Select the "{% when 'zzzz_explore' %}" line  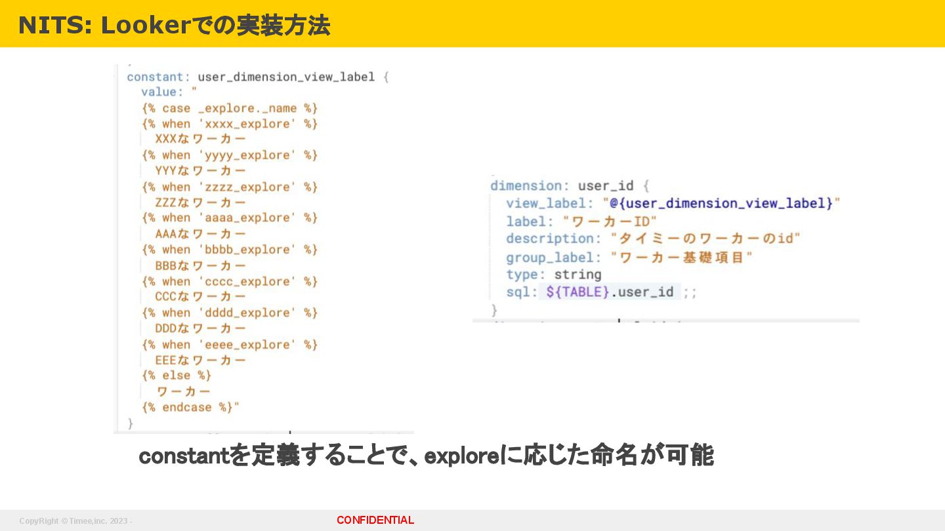click(230, 187)
